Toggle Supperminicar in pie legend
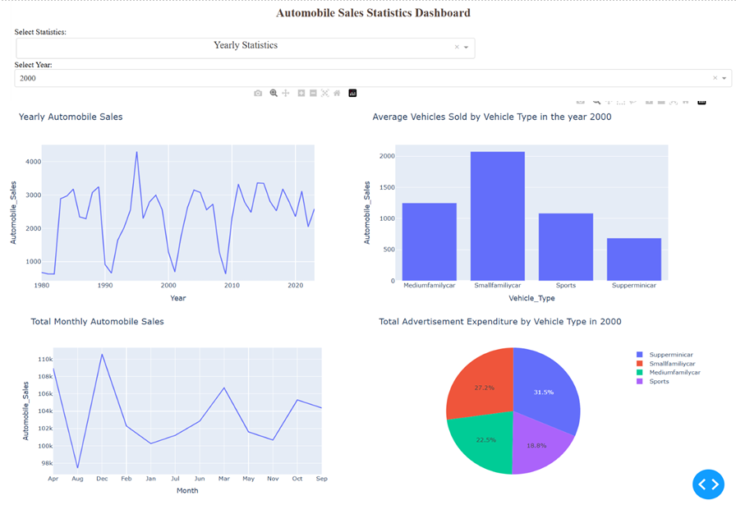 [x=670, y=355]
